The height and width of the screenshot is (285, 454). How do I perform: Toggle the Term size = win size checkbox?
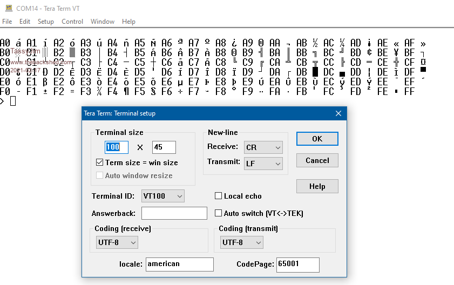(99, 162)
